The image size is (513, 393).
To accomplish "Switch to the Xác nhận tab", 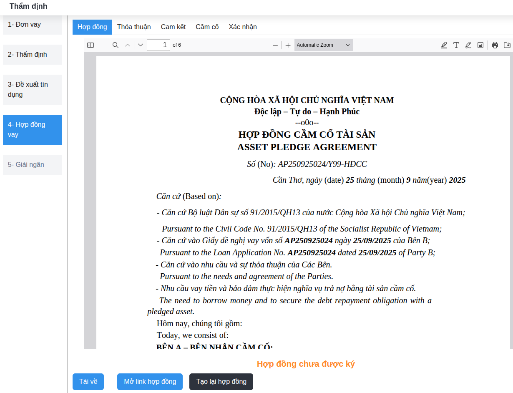I will point(243,27).
